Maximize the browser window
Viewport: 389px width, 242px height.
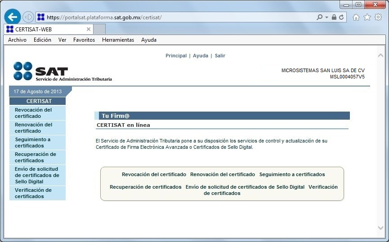[x=358, y=4]
